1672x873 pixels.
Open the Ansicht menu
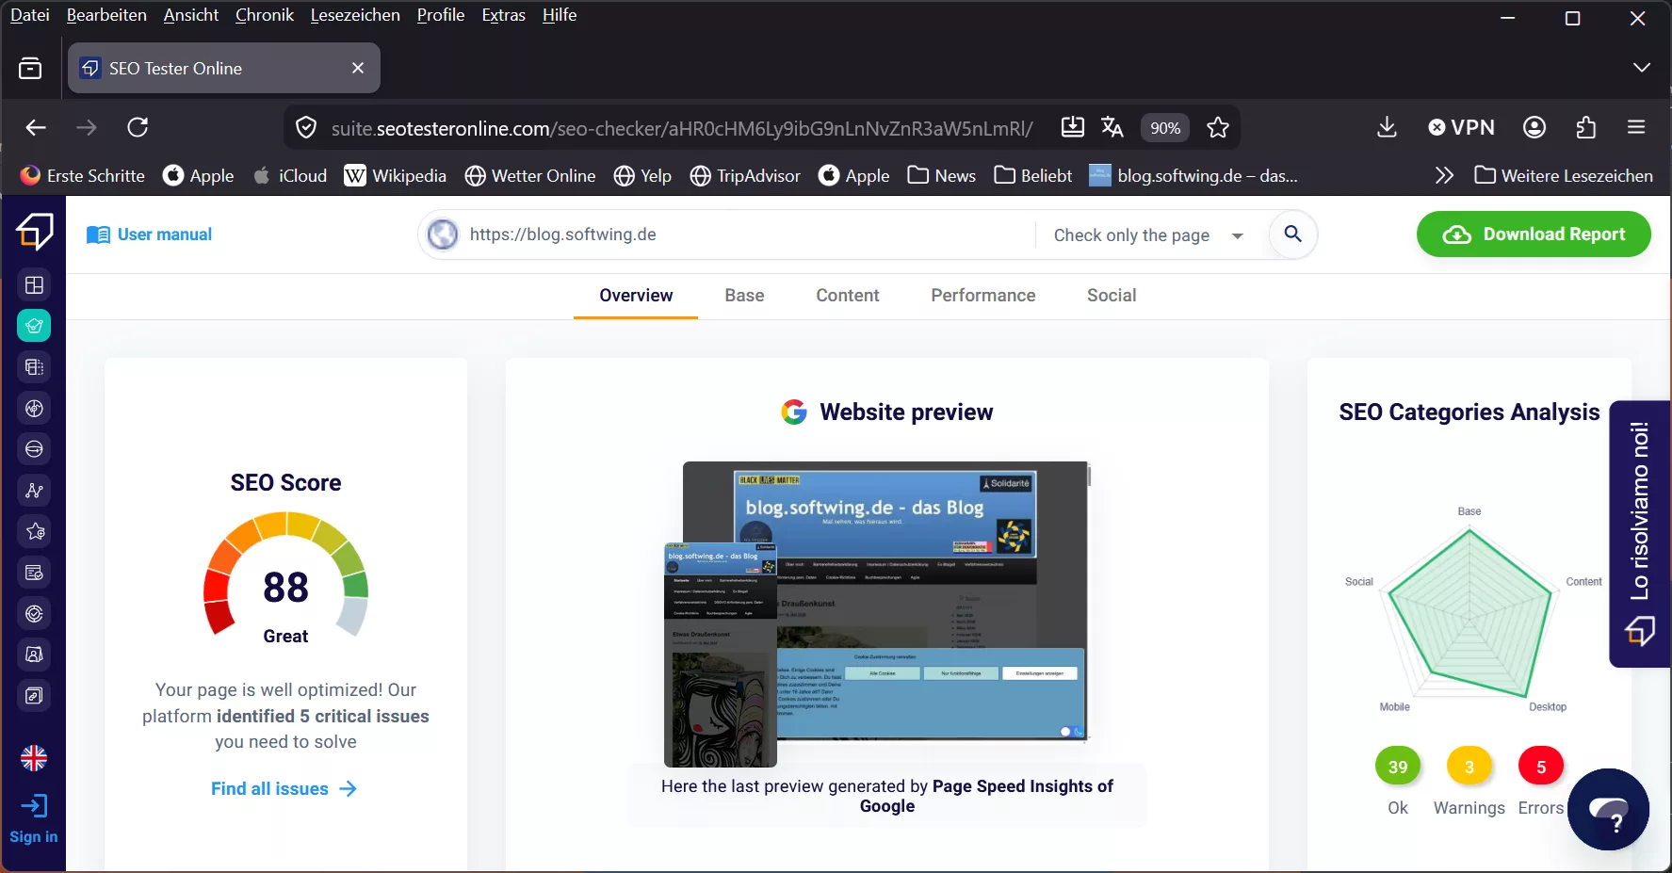(191, 15)
